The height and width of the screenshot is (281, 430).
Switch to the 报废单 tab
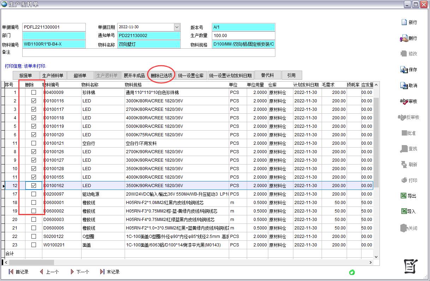25,76
